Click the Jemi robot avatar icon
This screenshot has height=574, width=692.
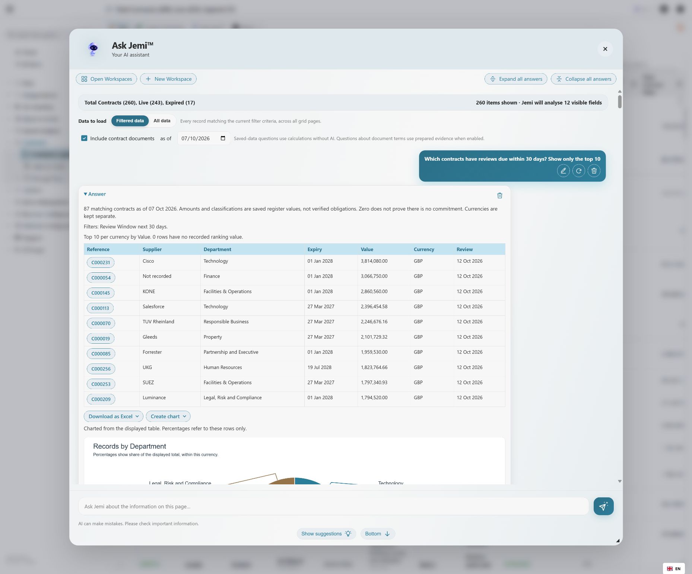pos(93,49)
